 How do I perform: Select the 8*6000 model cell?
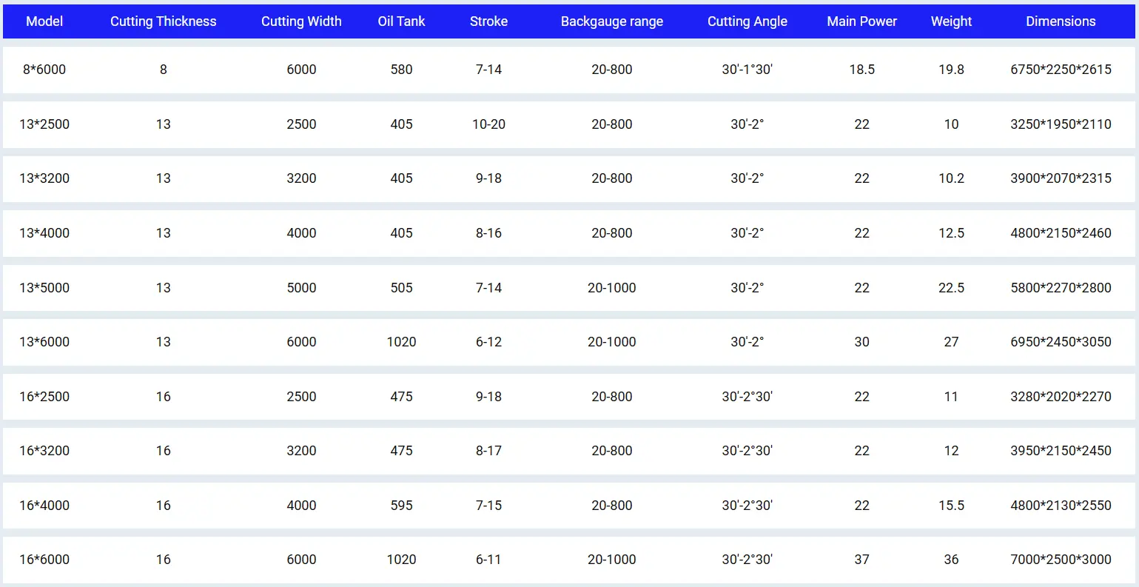pyautogui.click(x=44, y=70)
